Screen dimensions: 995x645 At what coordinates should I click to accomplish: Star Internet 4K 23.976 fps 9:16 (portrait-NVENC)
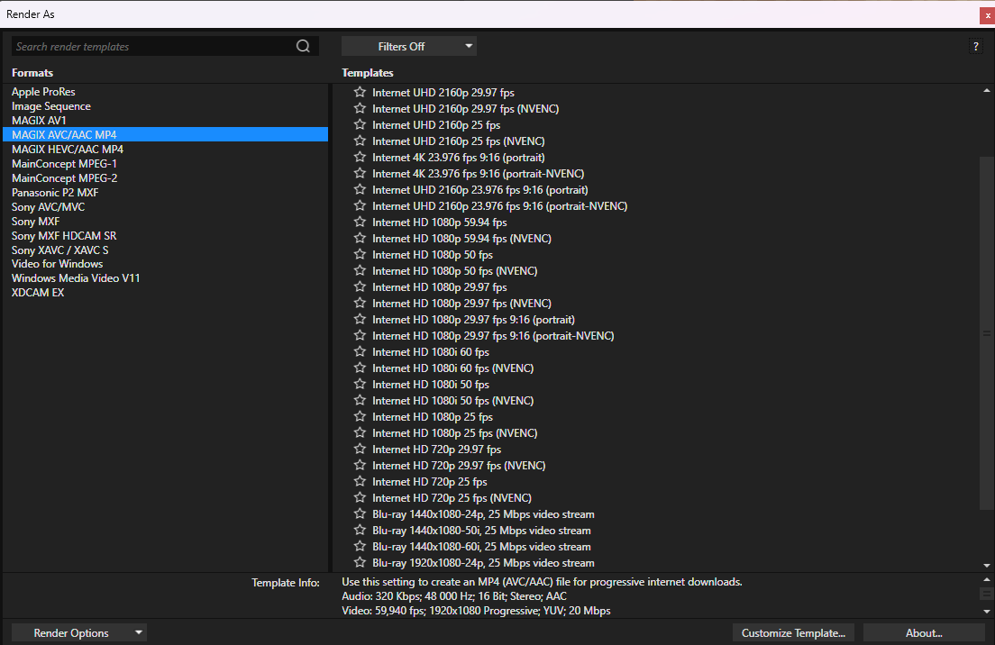coord(360,173)
